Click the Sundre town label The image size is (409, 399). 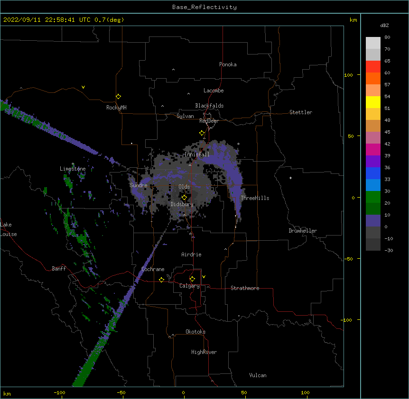(x=139, y=185)
